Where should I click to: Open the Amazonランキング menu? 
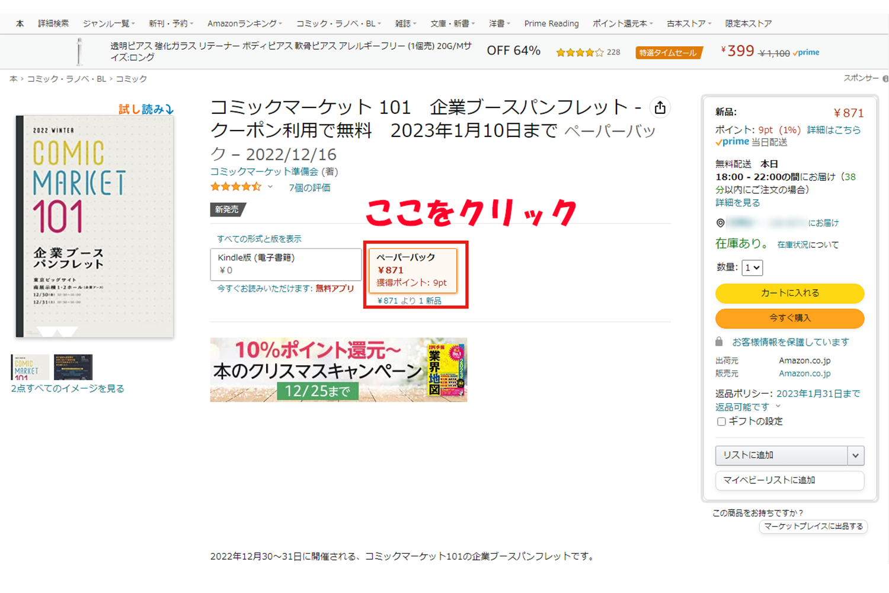click(x=244, y=24)
